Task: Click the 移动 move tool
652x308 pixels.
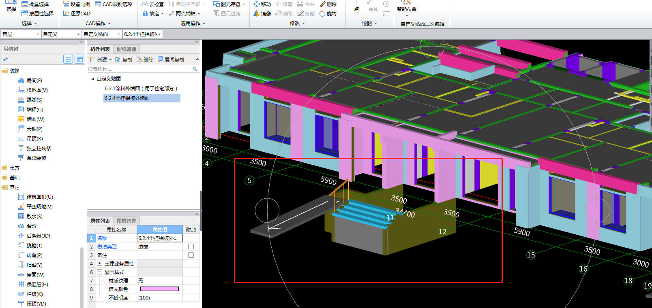Action: click(x=262, y=4)
